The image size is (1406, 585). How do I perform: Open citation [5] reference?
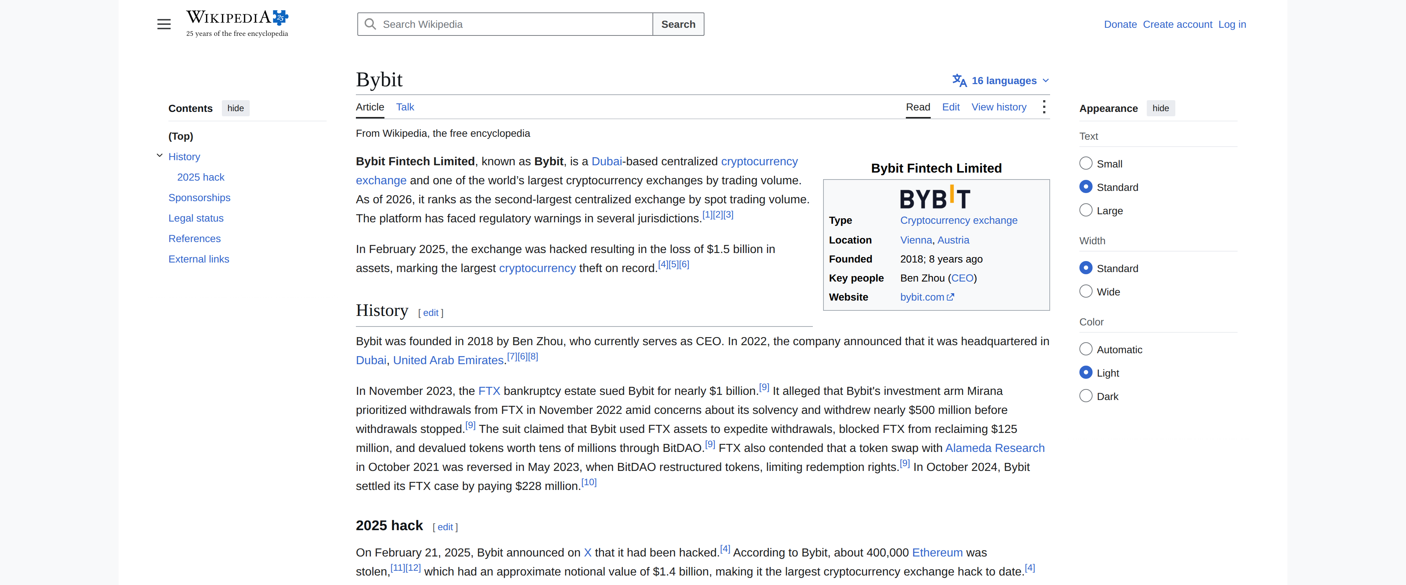[x=674, y=264]
